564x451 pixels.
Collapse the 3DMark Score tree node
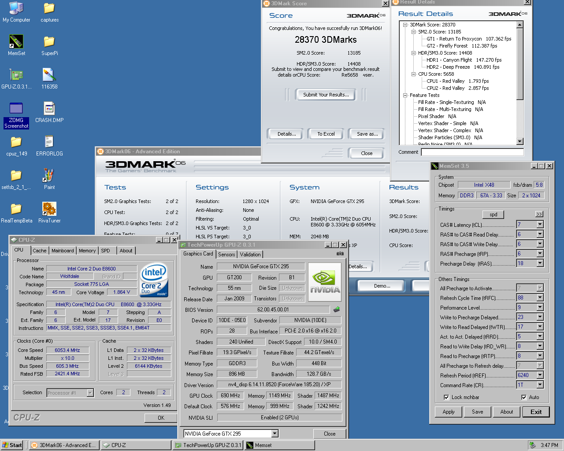click(405, 25)
